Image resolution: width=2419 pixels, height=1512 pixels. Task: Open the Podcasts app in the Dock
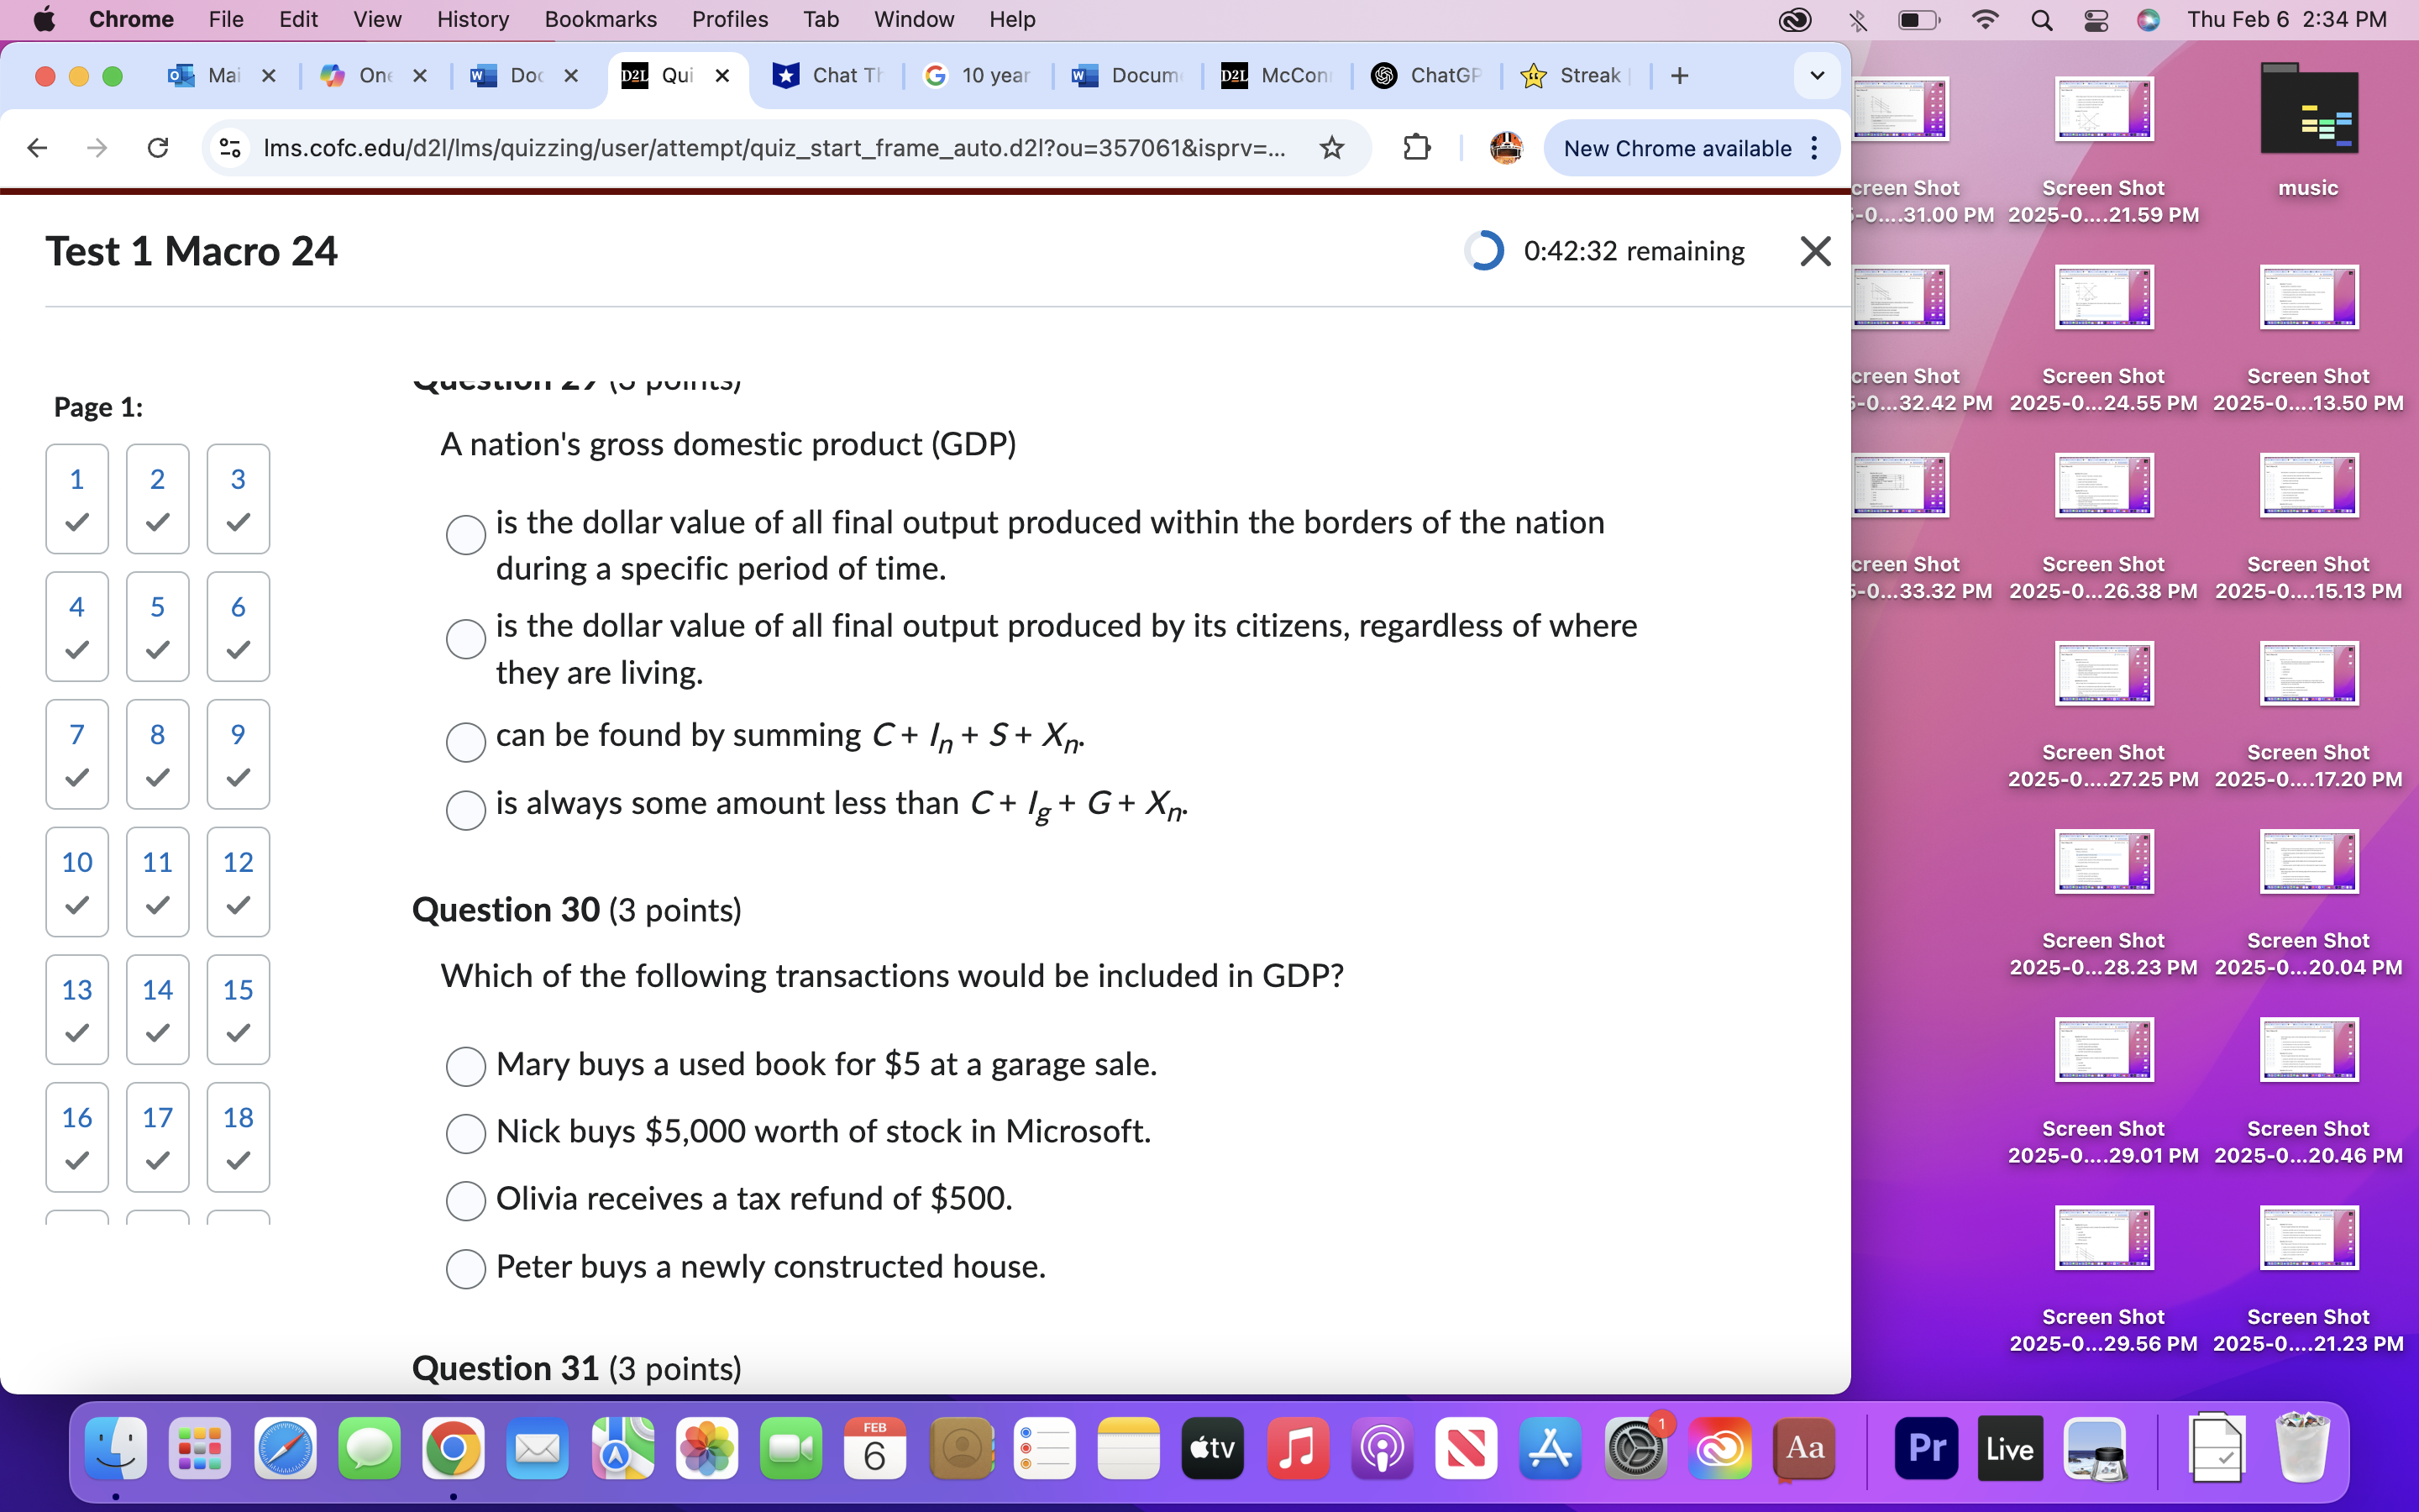(1383, 1447)
